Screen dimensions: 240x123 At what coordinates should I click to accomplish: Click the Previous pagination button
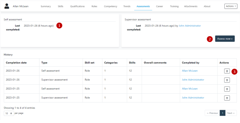tap(212, 113)
